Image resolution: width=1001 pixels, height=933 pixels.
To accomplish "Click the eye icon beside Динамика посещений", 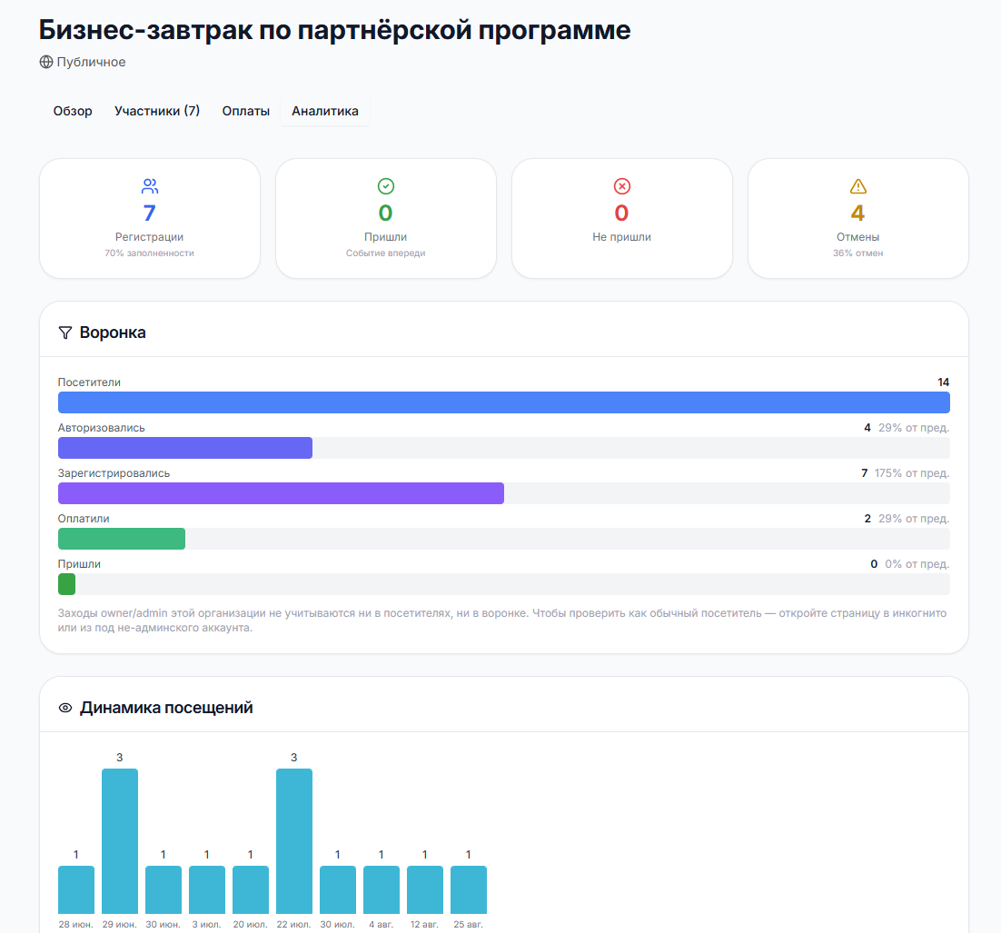I will coord(65,708).
